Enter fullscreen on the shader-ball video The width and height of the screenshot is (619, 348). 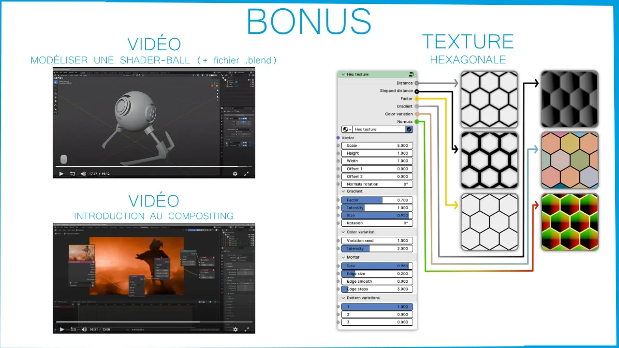[x=247, y=174]
